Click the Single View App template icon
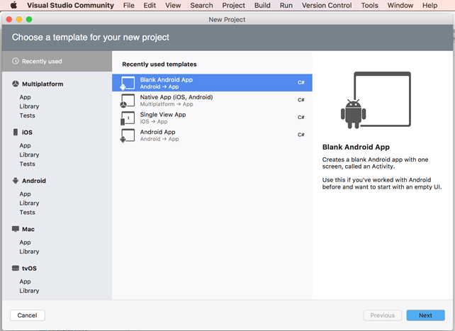 tap(128, 118)
